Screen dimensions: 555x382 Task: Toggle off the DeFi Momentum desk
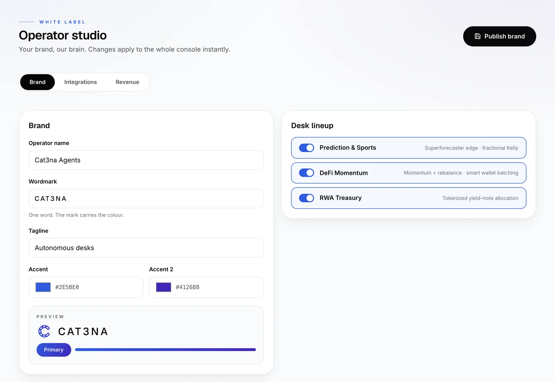coord(307,173)
